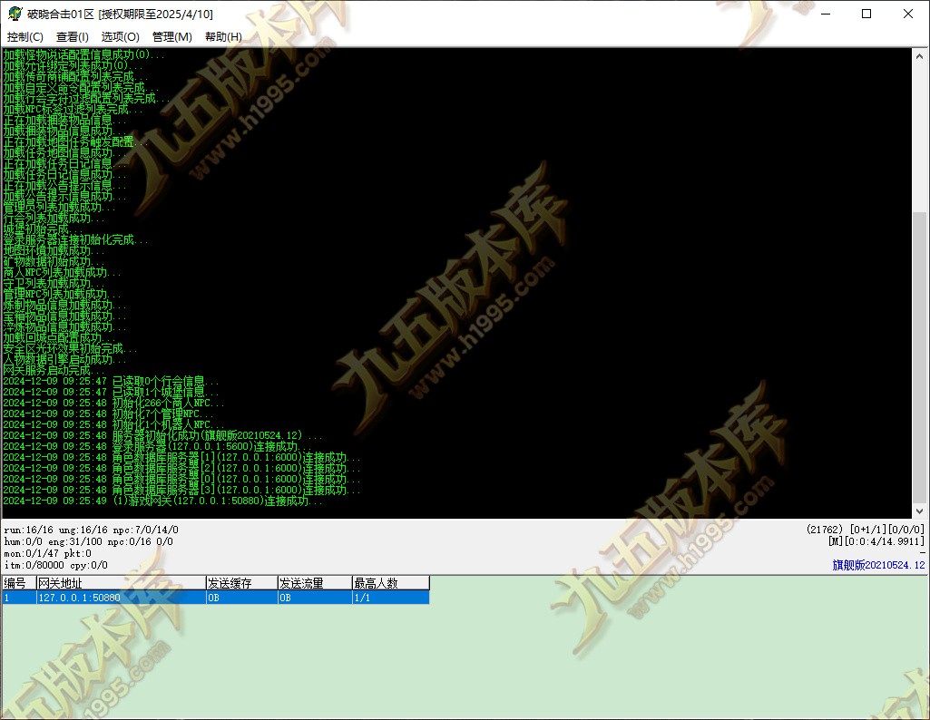The image size is (930, 720).
Task: Click the 发送缓存 column header
Action: (241, 583)
